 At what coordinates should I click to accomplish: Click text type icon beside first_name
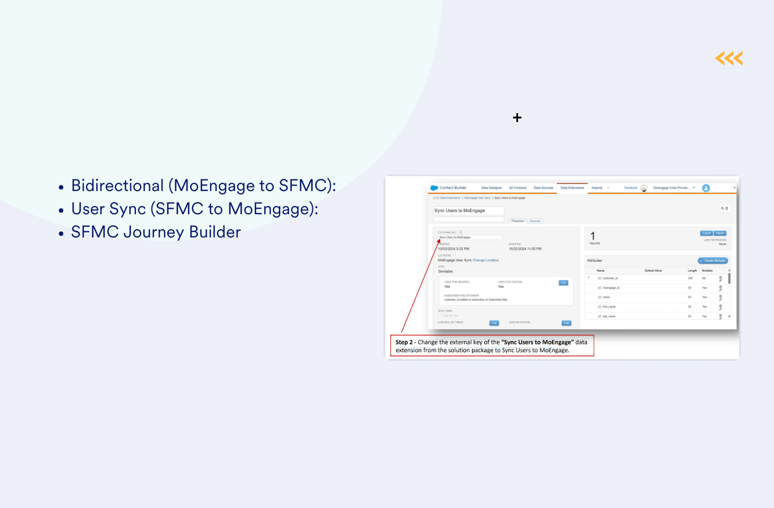point(599,306)
